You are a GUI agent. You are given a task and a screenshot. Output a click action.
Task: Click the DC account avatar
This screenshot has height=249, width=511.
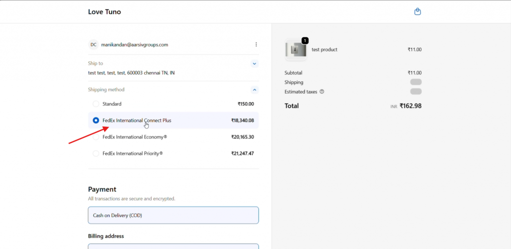(93, 44)
